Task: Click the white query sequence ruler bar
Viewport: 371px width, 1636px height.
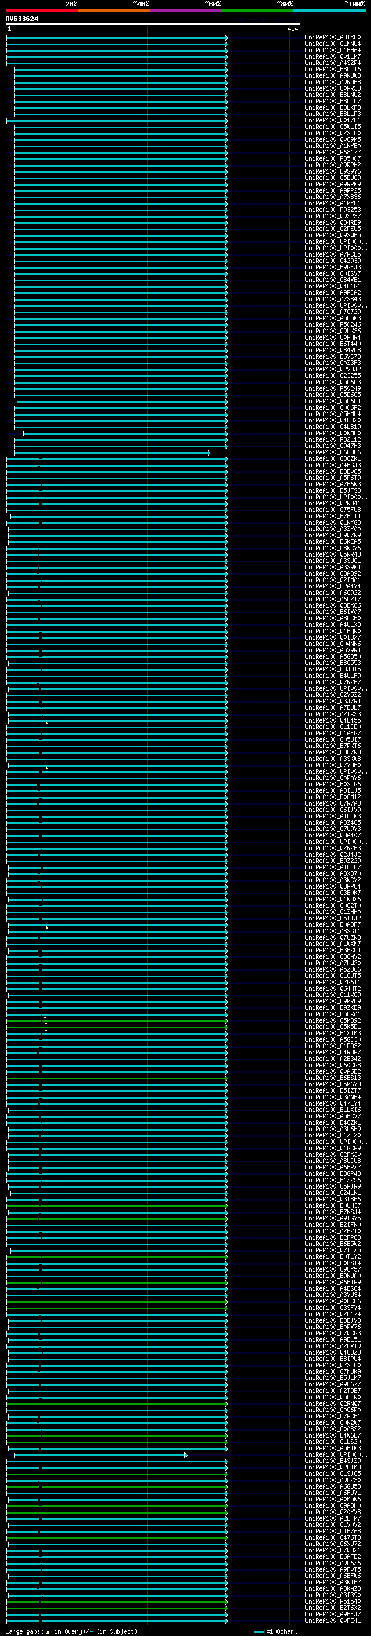Action: tap(153, 24)
